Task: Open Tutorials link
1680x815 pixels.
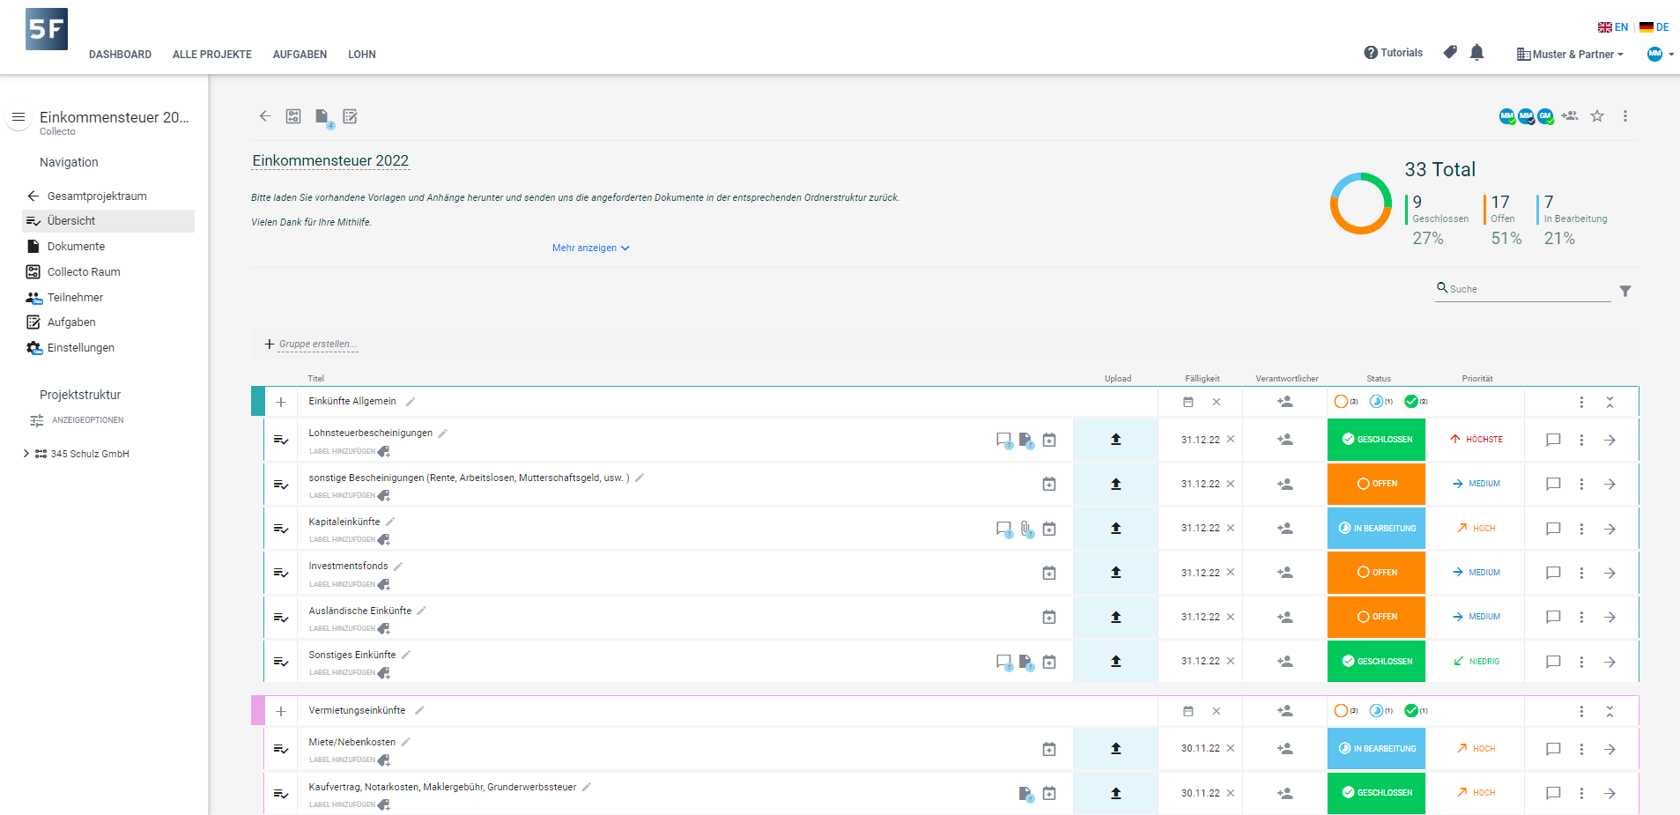Action: [x=1393, y=53]
